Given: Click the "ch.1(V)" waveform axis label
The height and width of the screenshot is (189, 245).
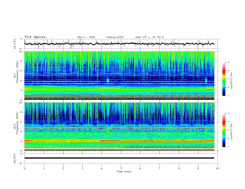Looking at the screenshot, I should [15, 44].
